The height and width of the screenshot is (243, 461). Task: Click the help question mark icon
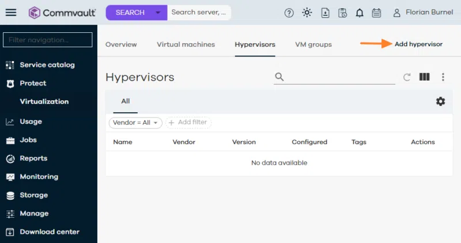tap(289, 13)
